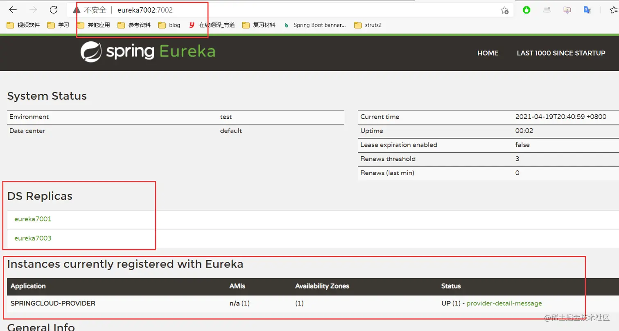Viewport: 619px width, 331px height.
Task: Click the UP (1) status text
Action: click(451, 303)
